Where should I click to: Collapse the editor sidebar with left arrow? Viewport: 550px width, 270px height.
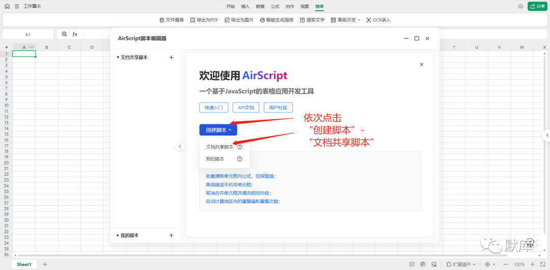click(x=180, y=146)
